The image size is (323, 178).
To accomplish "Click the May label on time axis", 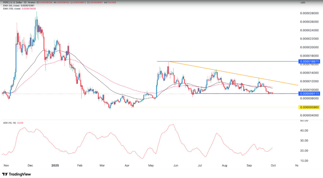I will tap(151, 166).
